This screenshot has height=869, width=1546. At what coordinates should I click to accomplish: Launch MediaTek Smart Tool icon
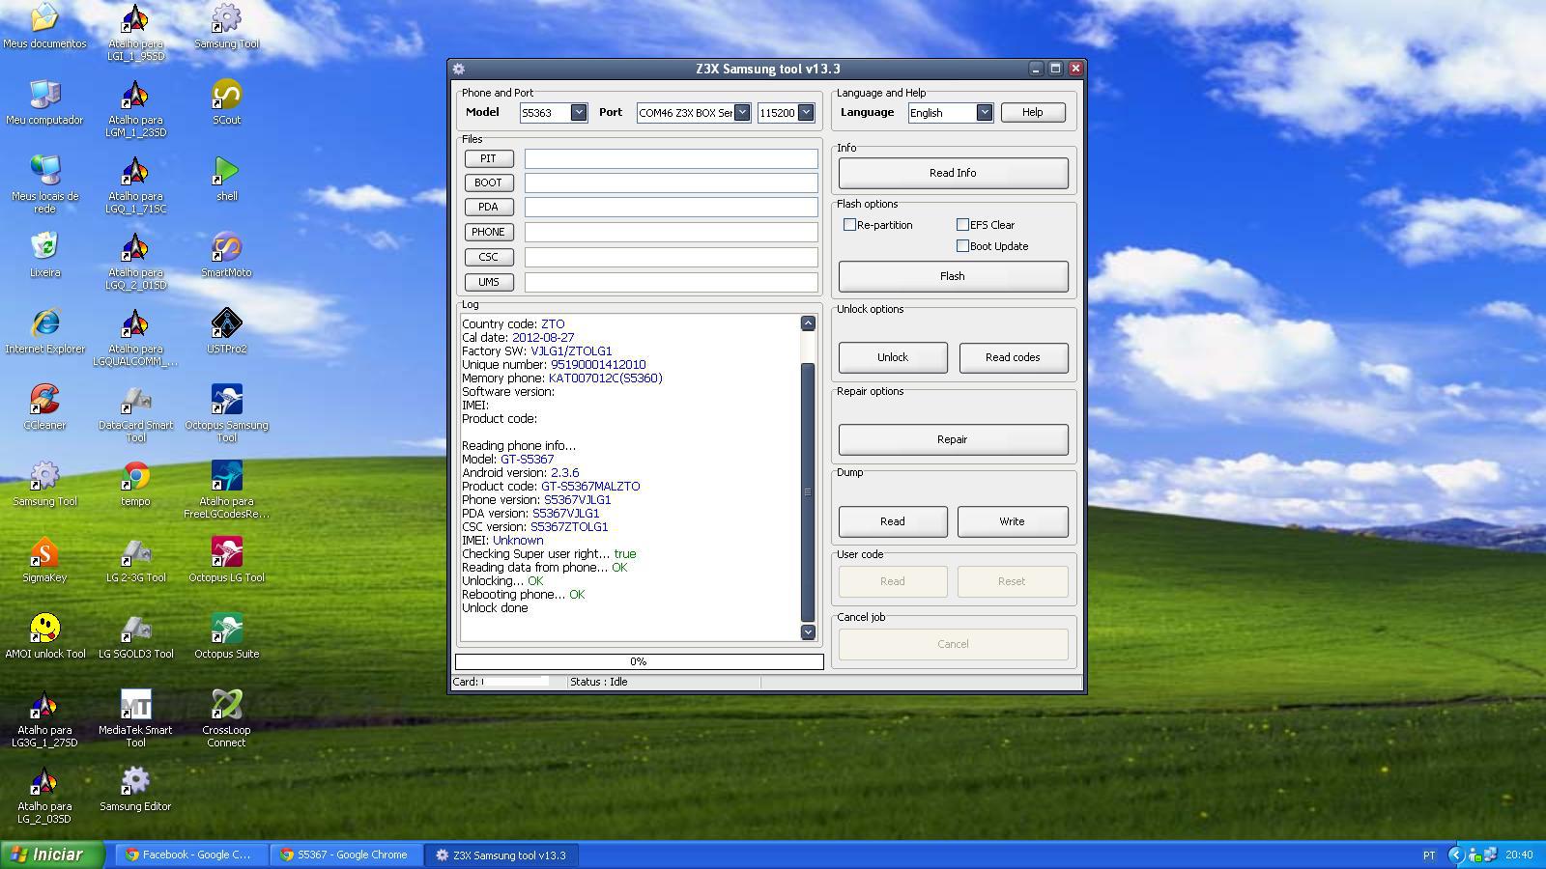[x=135, y=718]
